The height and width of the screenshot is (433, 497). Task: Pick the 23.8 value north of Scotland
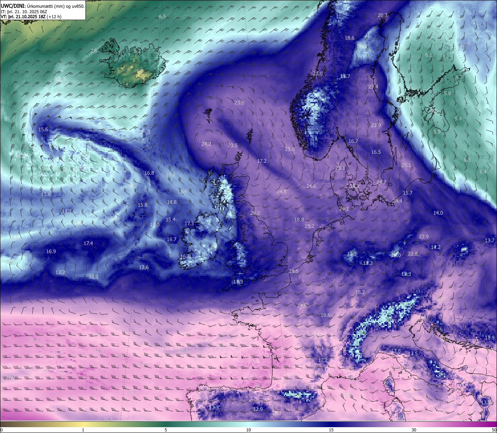(x=239, y=103)
